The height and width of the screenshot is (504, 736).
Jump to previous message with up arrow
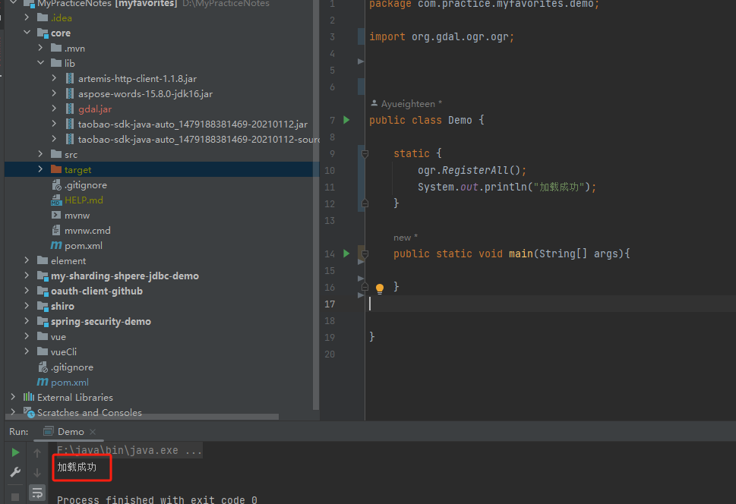[x=36, y=452]
